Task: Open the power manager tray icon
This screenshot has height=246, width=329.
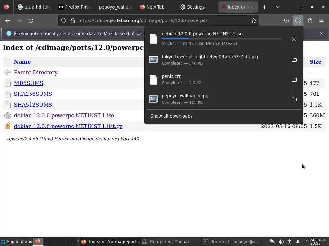Action: point(289,242)
